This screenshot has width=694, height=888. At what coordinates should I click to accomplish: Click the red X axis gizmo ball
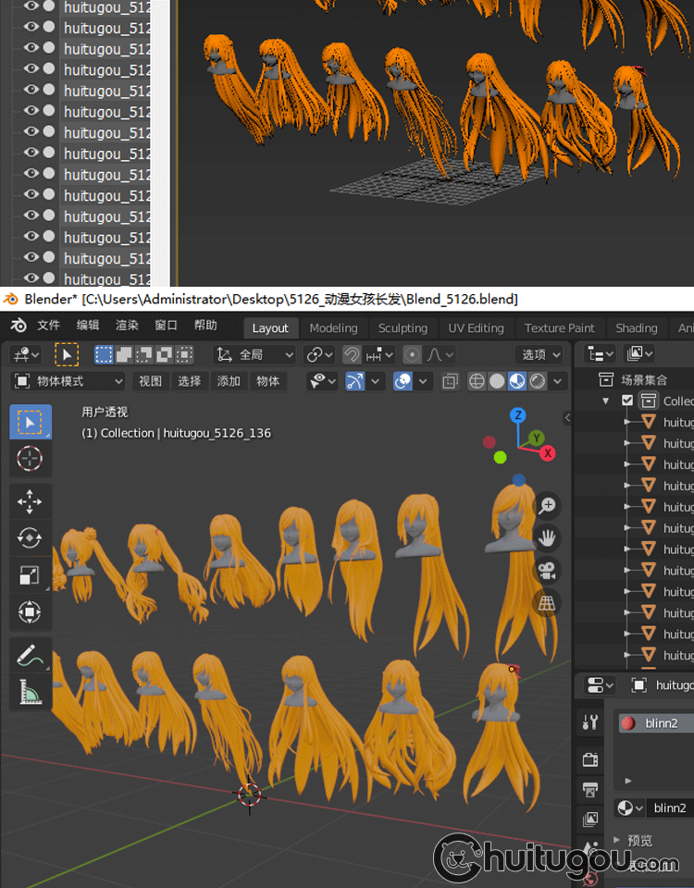coord(548,453)
